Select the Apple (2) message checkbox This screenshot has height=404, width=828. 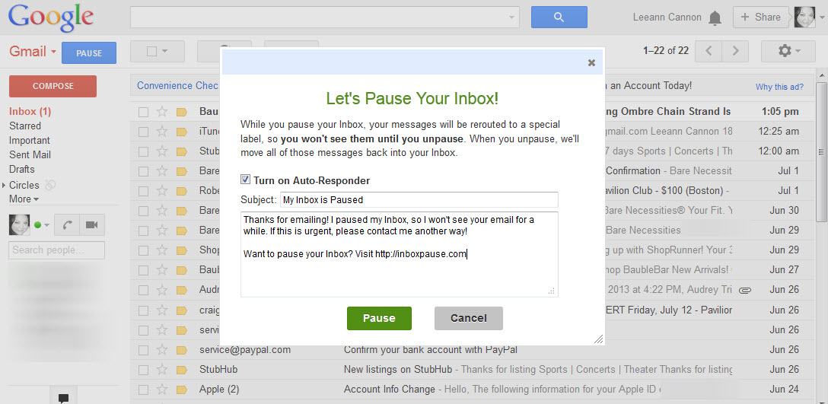(x=143, y=390)
